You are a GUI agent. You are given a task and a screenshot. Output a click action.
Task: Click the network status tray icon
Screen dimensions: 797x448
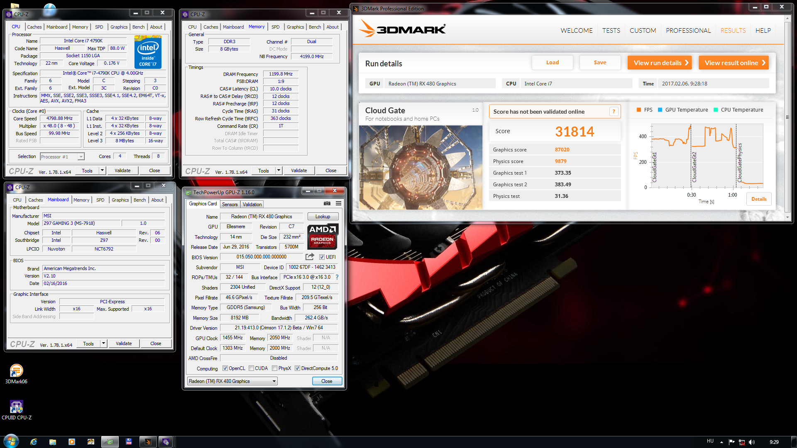(x=742, y=442)
